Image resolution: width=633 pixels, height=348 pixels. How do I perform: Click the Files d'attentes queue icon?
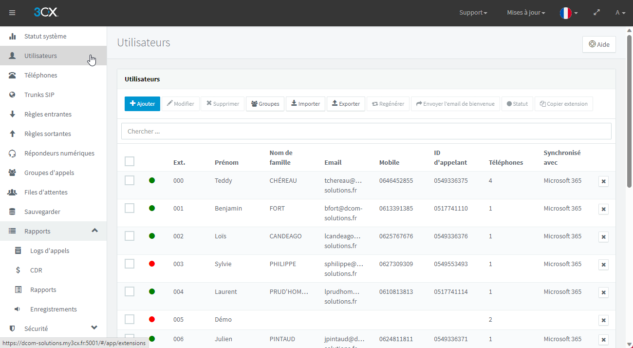point(13,192)
